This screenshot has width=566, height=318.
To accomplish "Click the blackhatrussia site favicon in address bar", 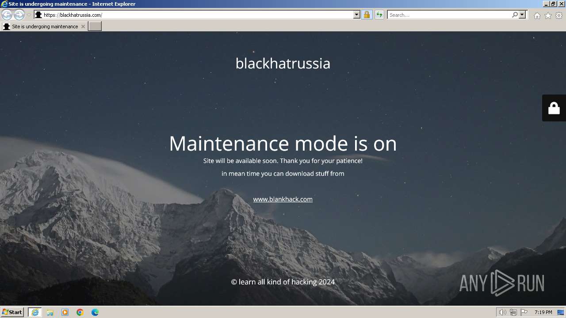I will click(38, 15).
